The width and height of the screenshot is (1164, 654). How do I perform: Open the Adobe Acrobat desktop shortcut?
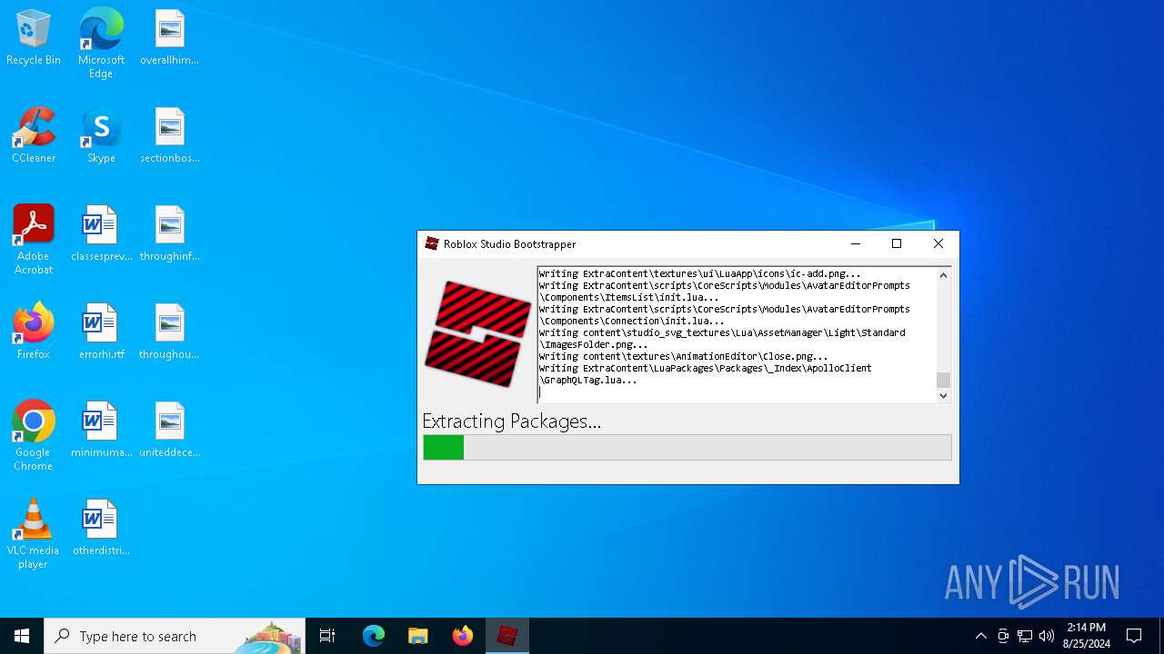click(34, 239)
